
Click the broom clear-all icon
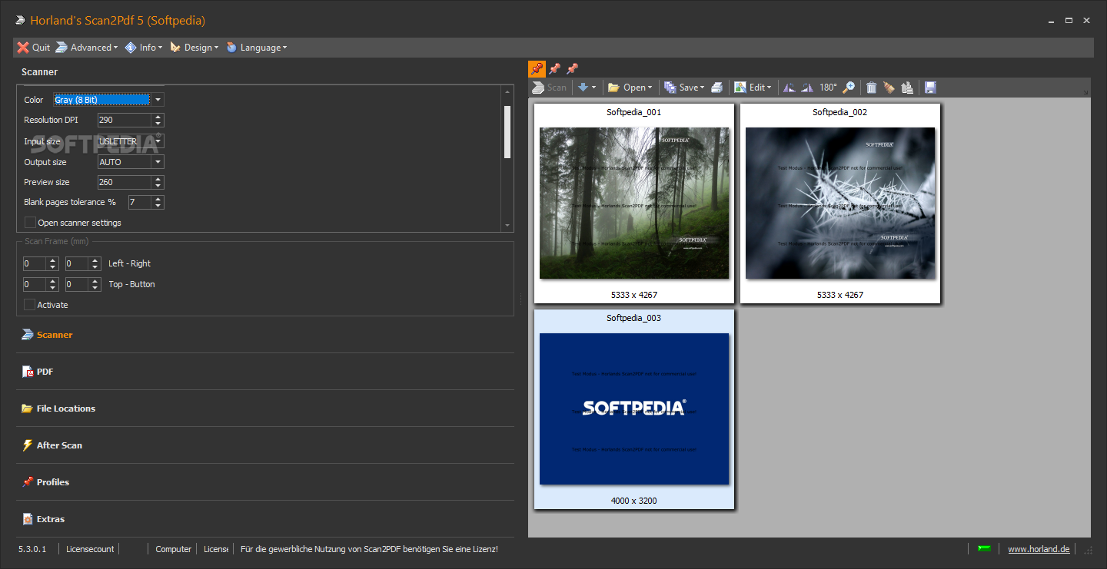tap(889, 88)
